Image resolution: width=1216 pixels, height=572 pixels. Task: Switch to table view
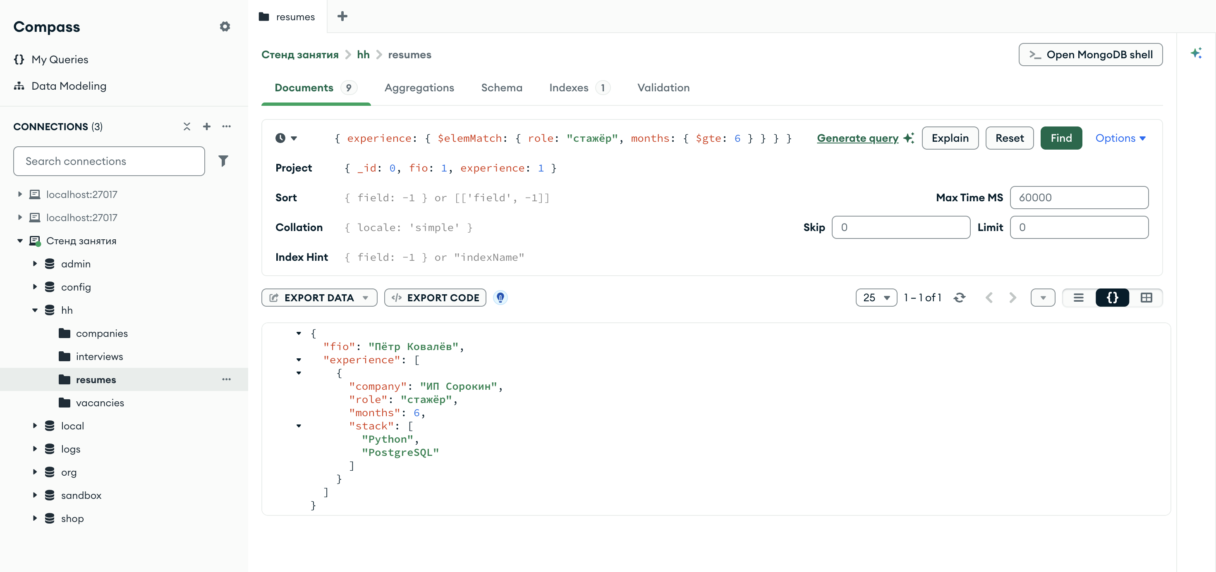pos(1146,298)
